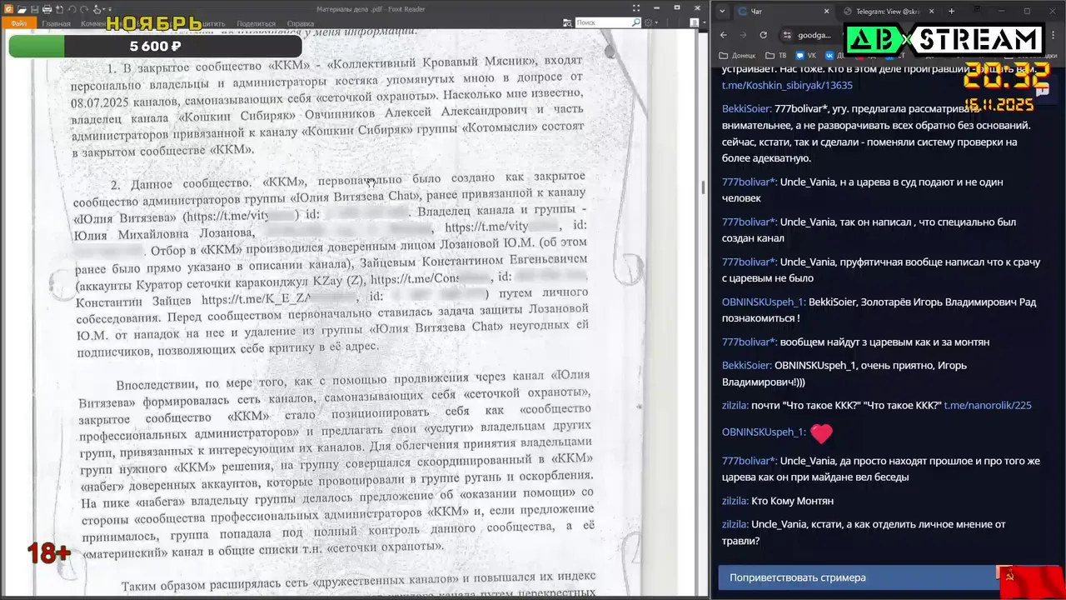Open Донецк bookmarks folder
Viewport: 1066px width, 600px height.
738,56
